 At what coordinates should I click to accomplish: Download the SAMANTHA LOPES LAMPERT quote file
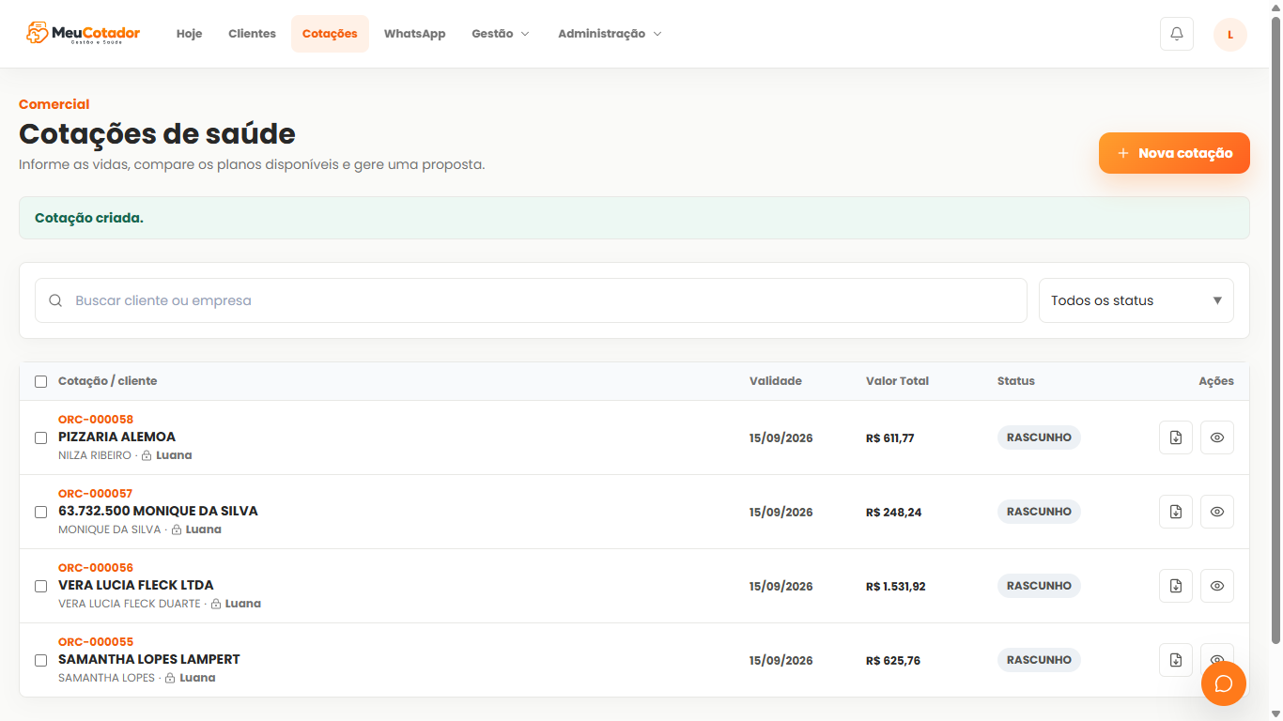click(1176, 660)
